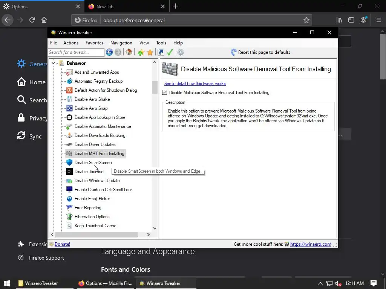Open the File menu
386x289 pixels.
54,43
